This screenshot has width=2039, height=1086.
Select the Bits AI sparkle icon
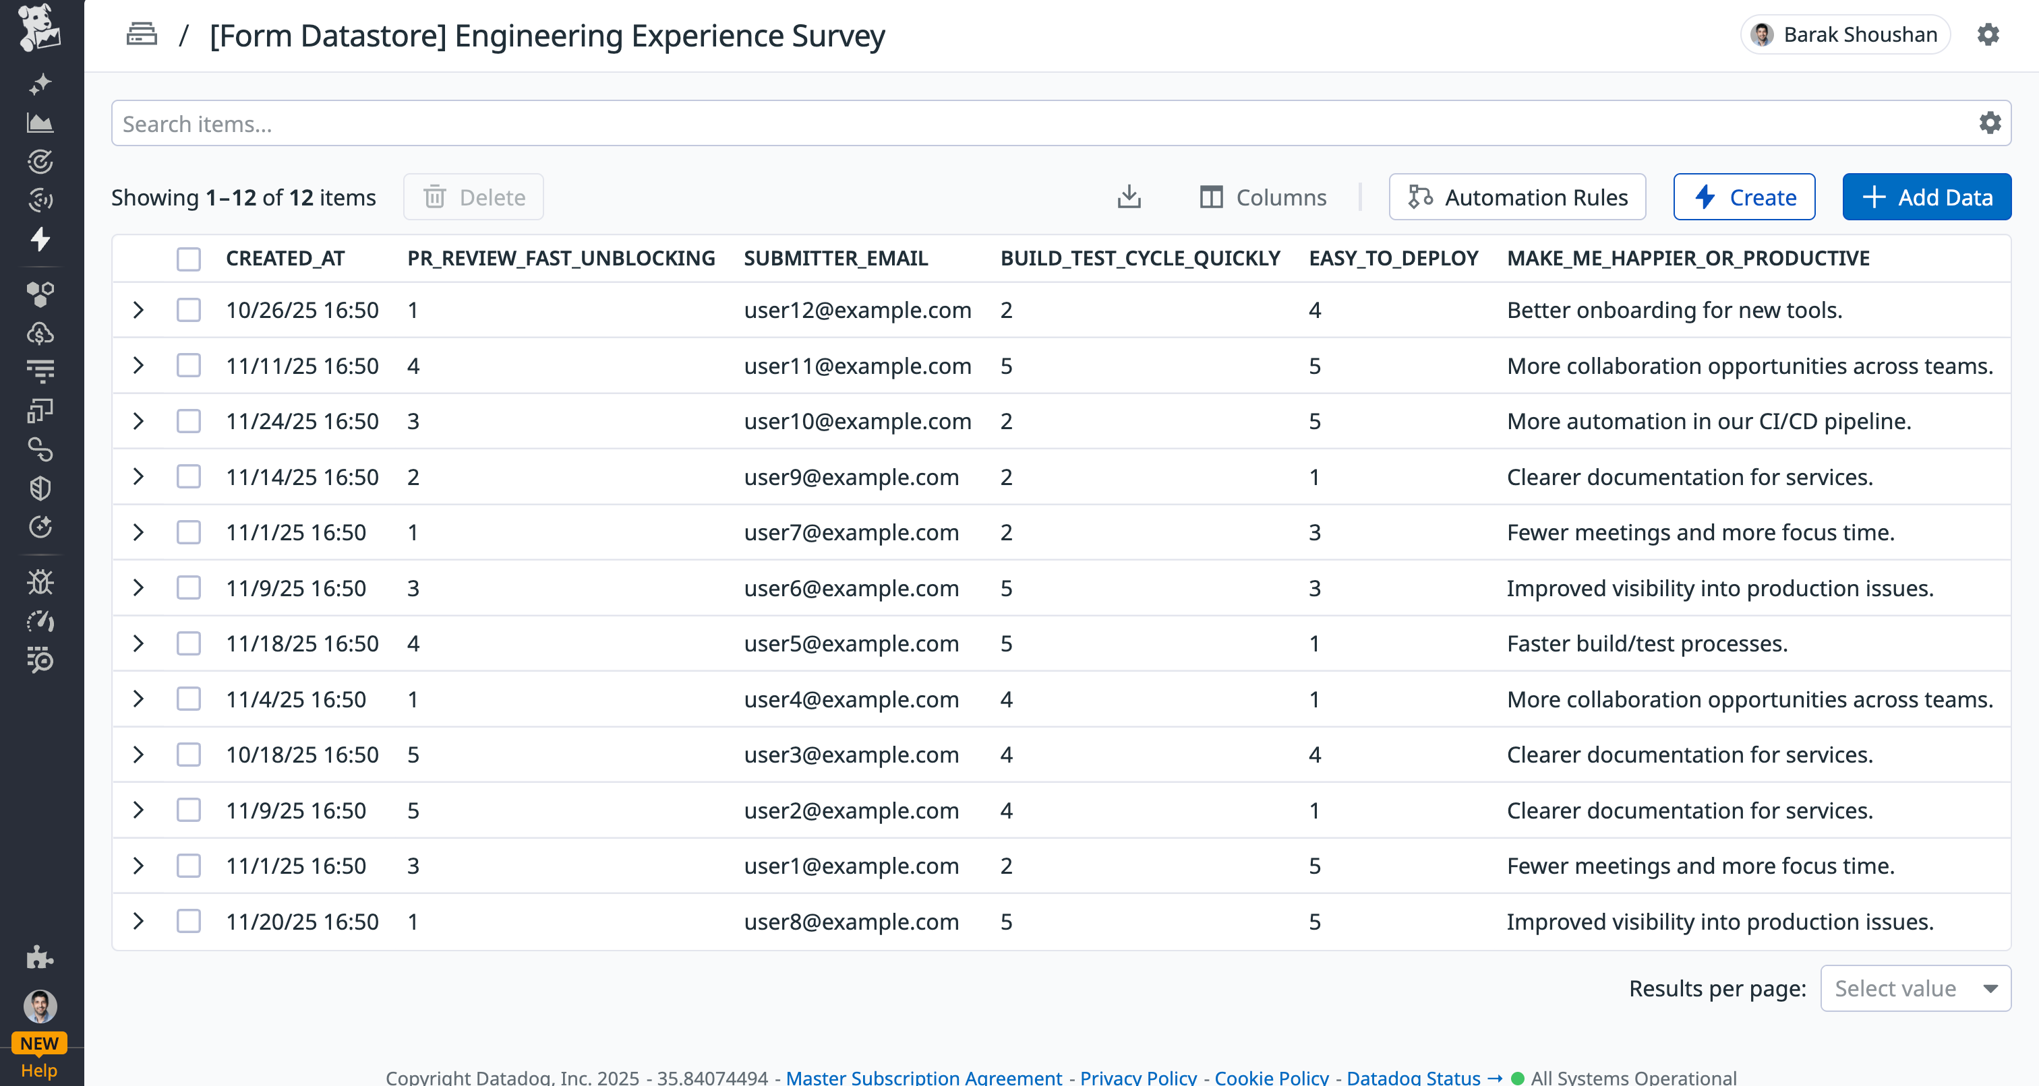click(40, 83)
